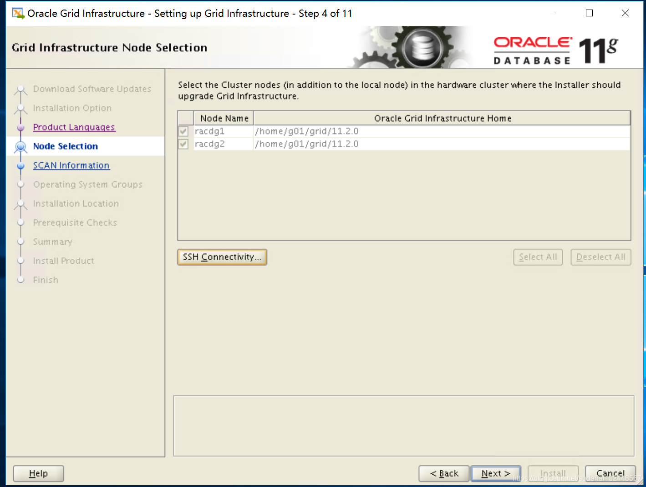Select the Install Product step

(x=64, y=261)
